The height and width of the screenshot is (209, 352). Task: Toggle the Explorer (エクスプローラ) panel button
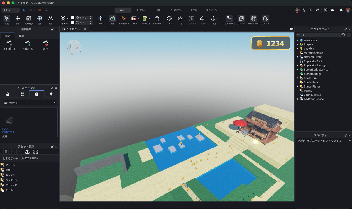229,20
